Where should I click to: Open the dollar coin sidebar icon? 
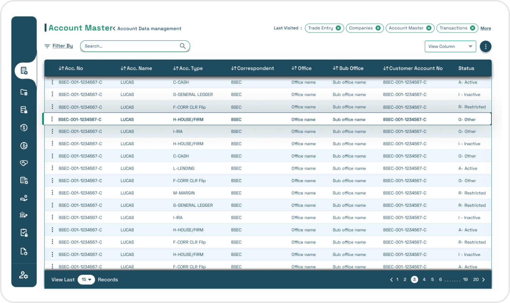tap(24, 145)
